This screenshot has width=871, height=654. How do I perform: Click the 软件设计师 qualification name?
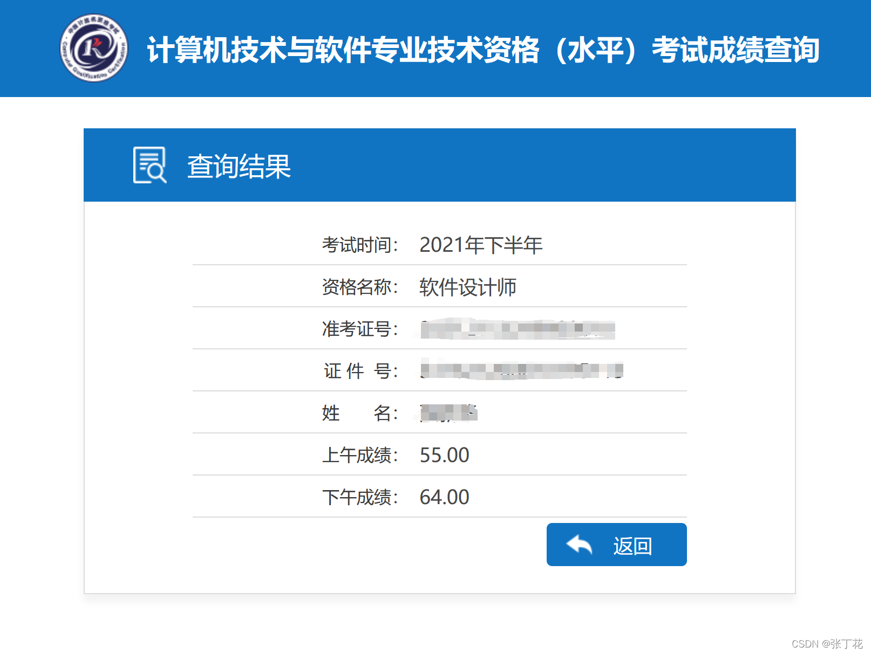click(x=467, y=287)
